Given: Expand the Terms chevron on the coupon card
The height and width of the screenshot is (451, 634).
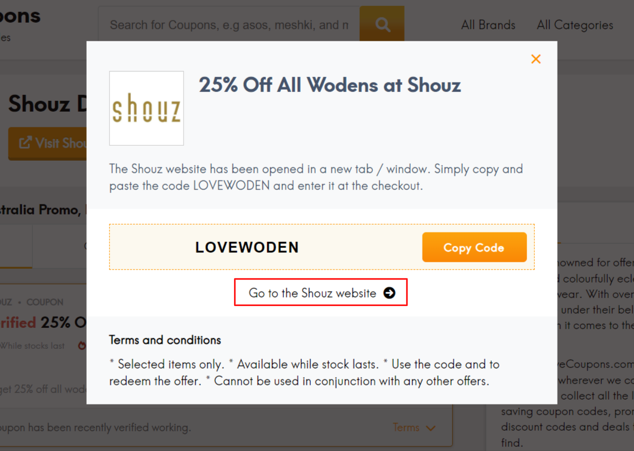Looking at the screenshot, I should [430, 428].
